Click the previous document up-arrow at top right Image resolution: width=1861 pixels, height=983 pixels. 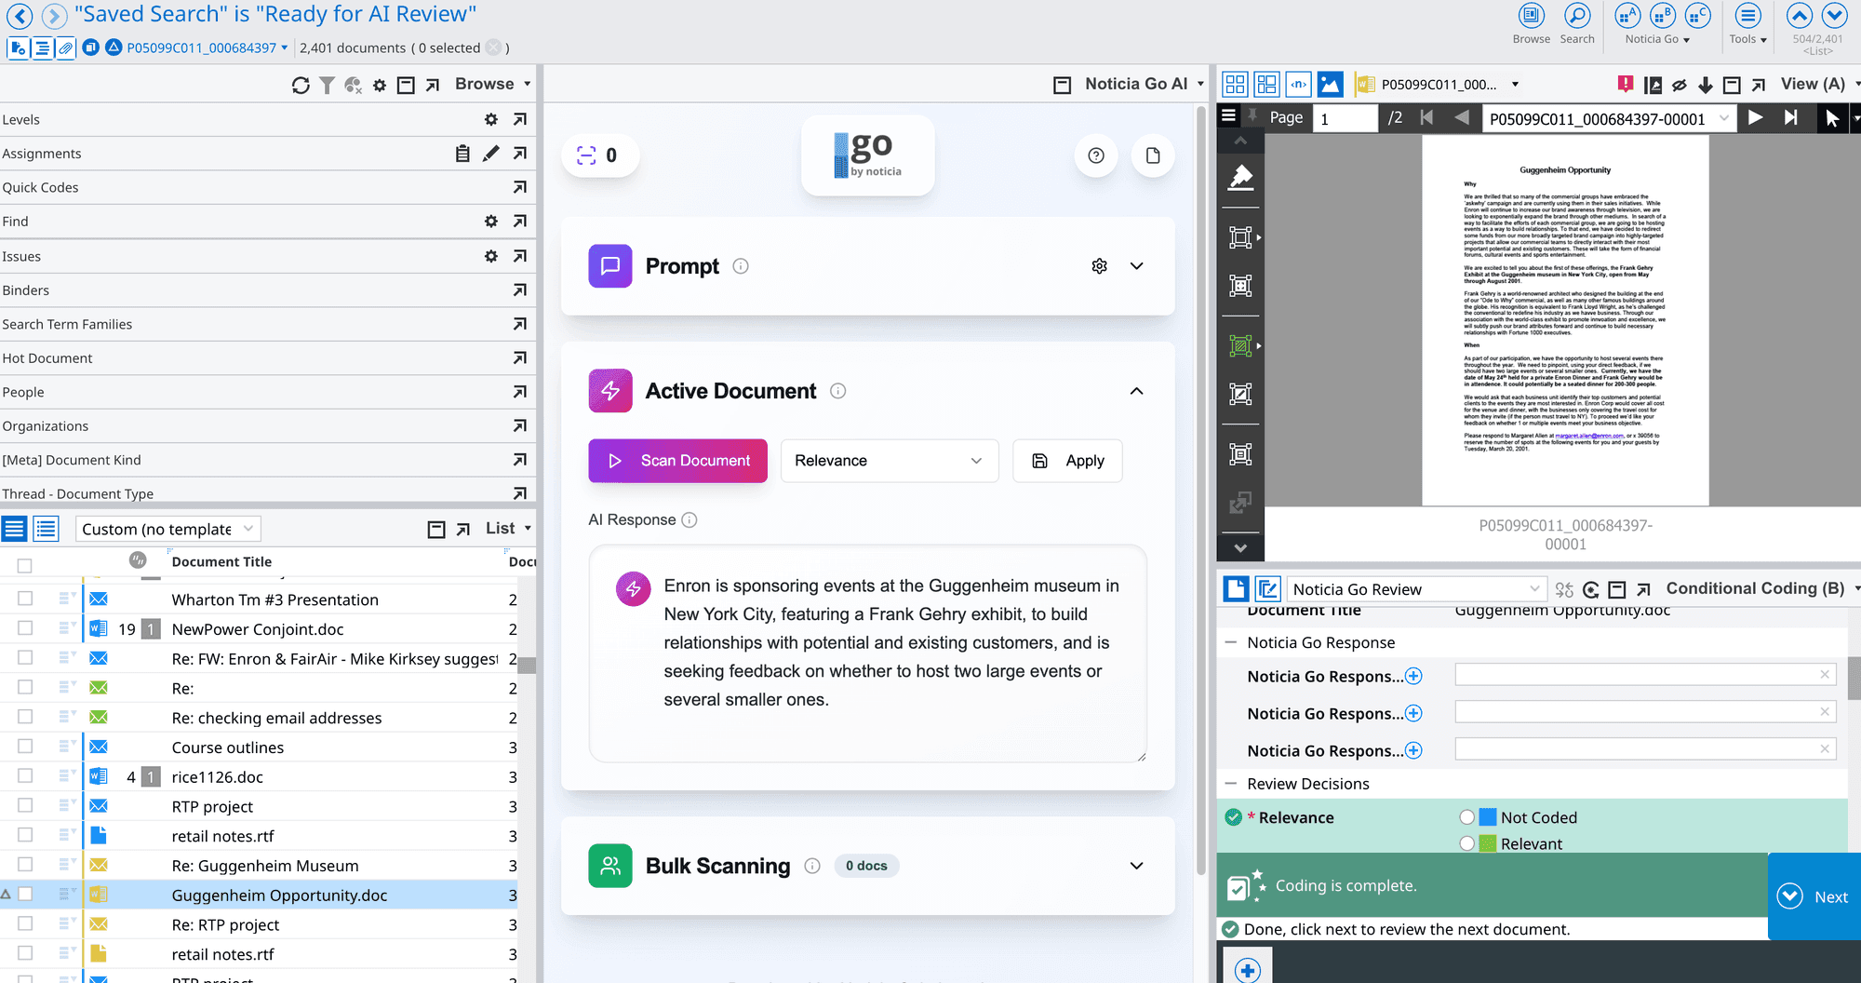[1800, 16]
